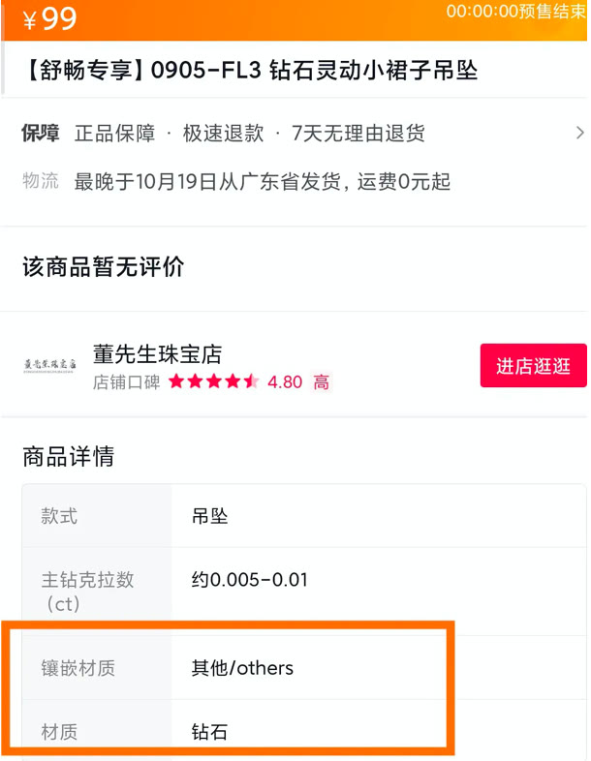Tap the 主钻克拉数 carat value row
Image resolution: width=591 pixels, height=761 pixels.
tap(304, 592)
